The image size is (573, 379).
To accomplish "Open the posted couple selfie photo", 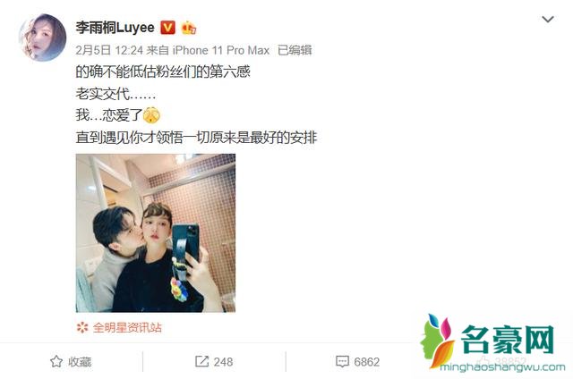I will (x=156, y=232).
